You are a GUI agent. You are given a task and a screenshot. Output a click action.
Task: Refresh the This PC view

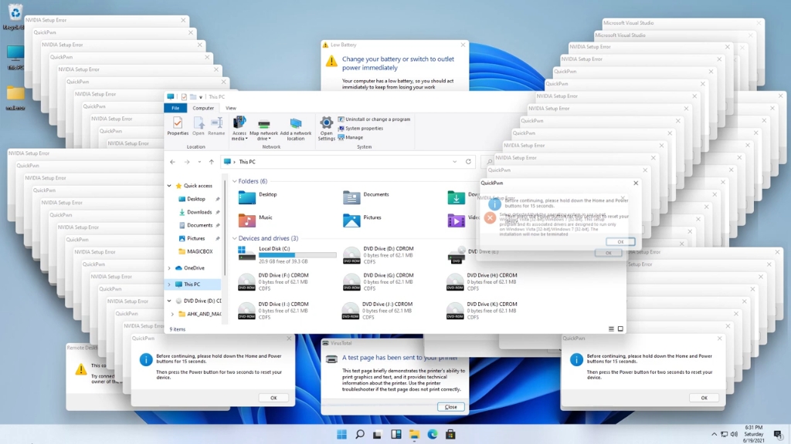tap(468, 162)
